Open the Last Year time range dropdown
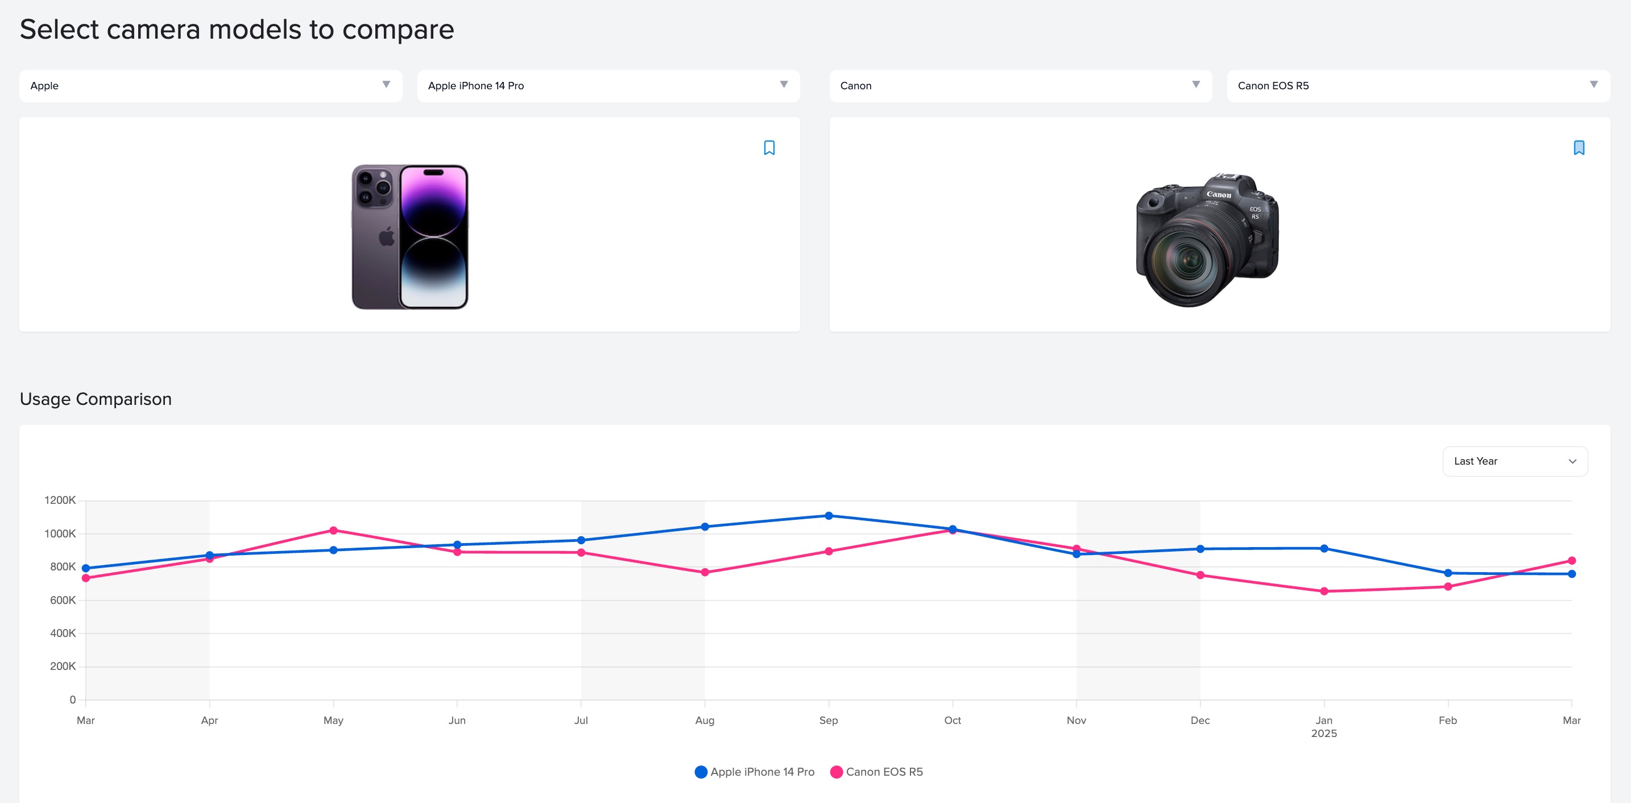Screen dimensions: 1631x803 pyautogui.click(x=1514, y=461)
